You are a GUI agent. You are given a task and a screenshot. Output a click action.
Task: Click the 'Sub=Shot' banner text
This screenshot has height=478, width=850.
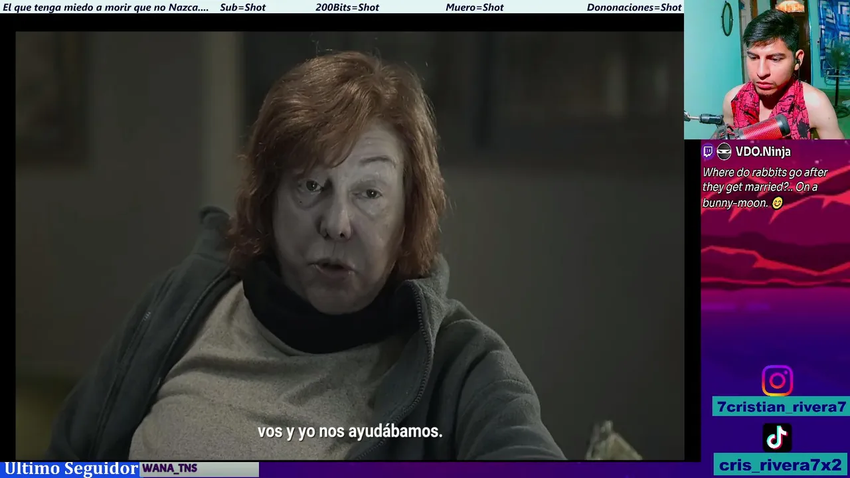(x=242, y=7)
